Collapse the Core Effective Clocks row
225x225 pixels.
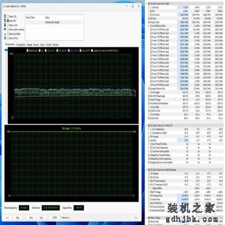(148, 26)
